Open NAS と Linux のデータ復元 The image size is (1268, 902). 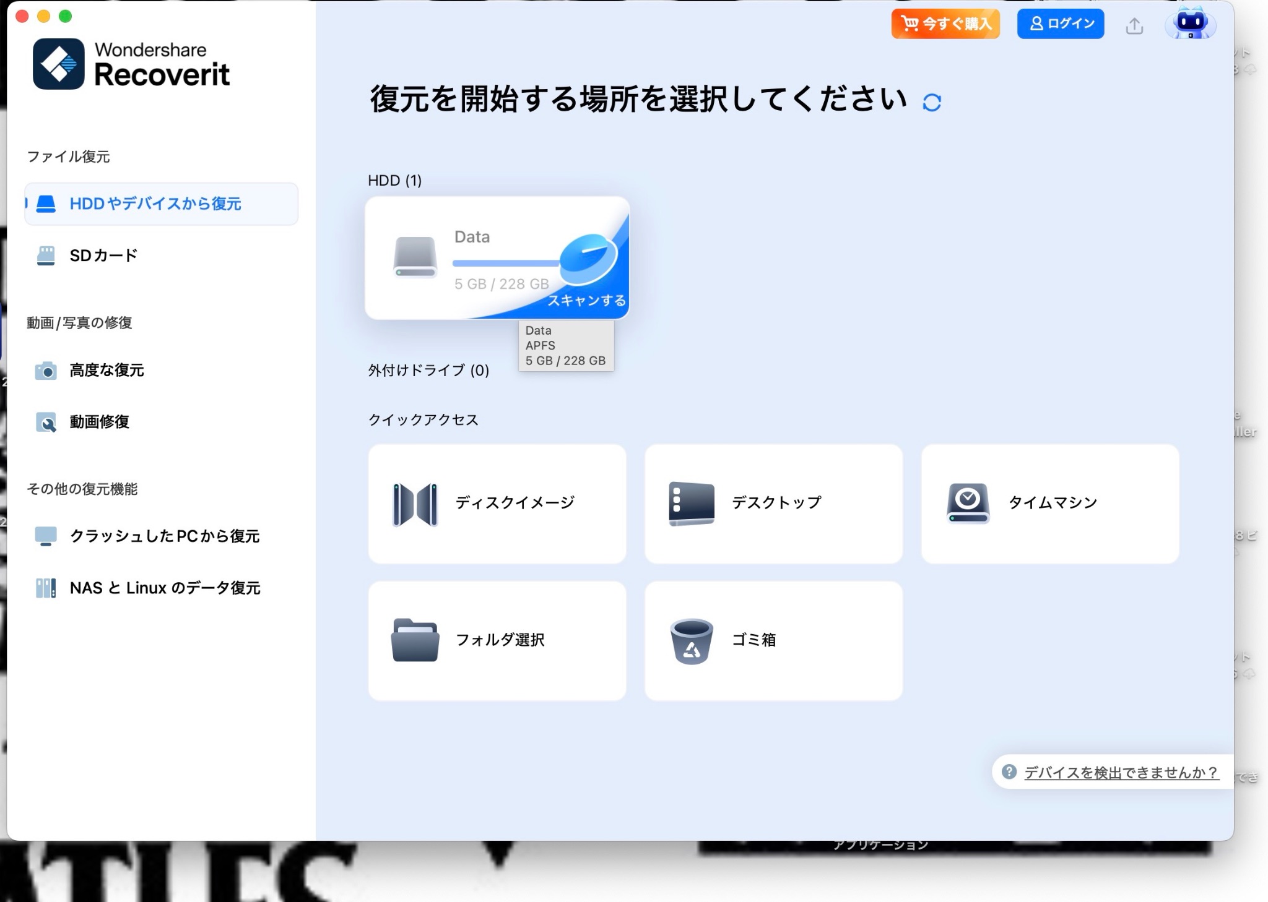pyautogui.click(x=161, y=588)
